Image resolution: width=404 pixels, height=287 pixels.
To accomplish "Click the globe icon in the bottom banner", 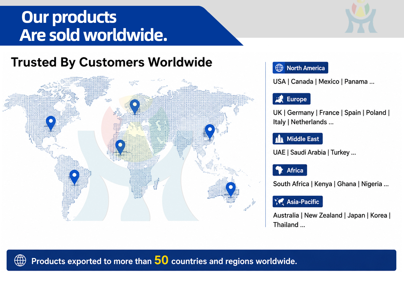I will (20, 260).
